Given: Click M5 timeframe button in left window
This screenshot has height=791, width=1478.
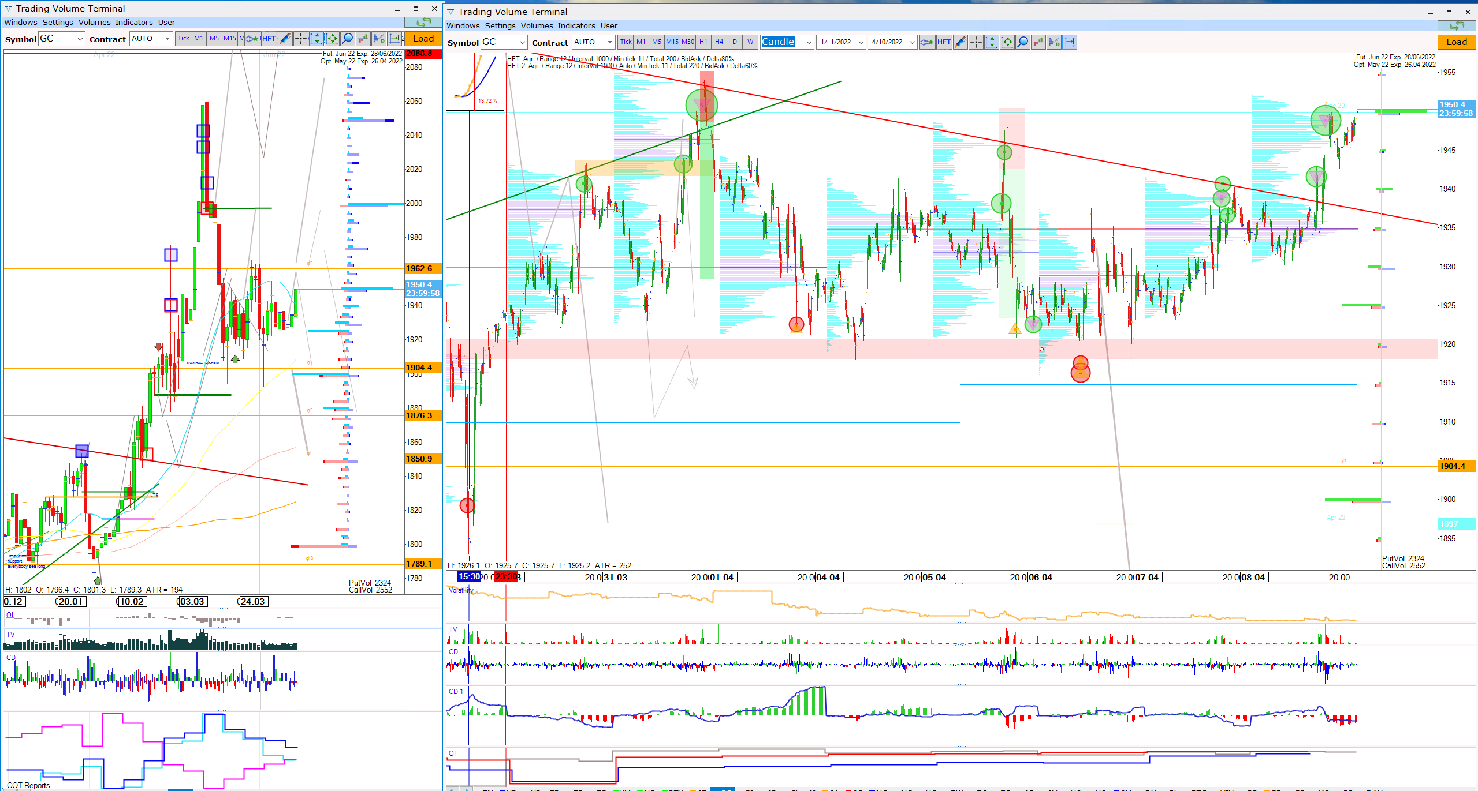Looking at the screenshot, I should 214,39.
